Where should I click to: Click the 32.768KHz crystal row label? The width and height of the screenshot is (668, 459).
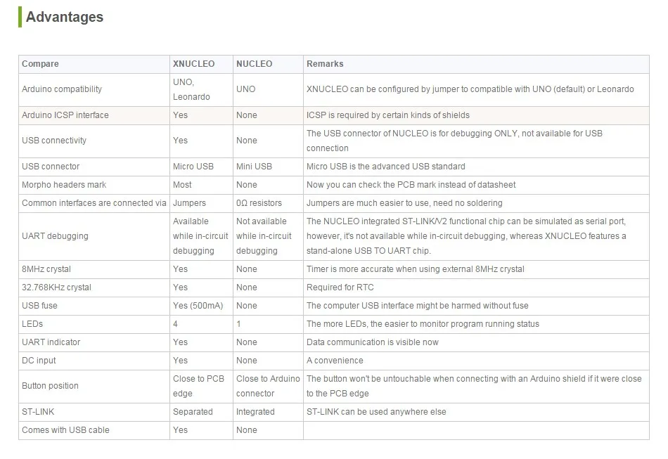(56, 287)
